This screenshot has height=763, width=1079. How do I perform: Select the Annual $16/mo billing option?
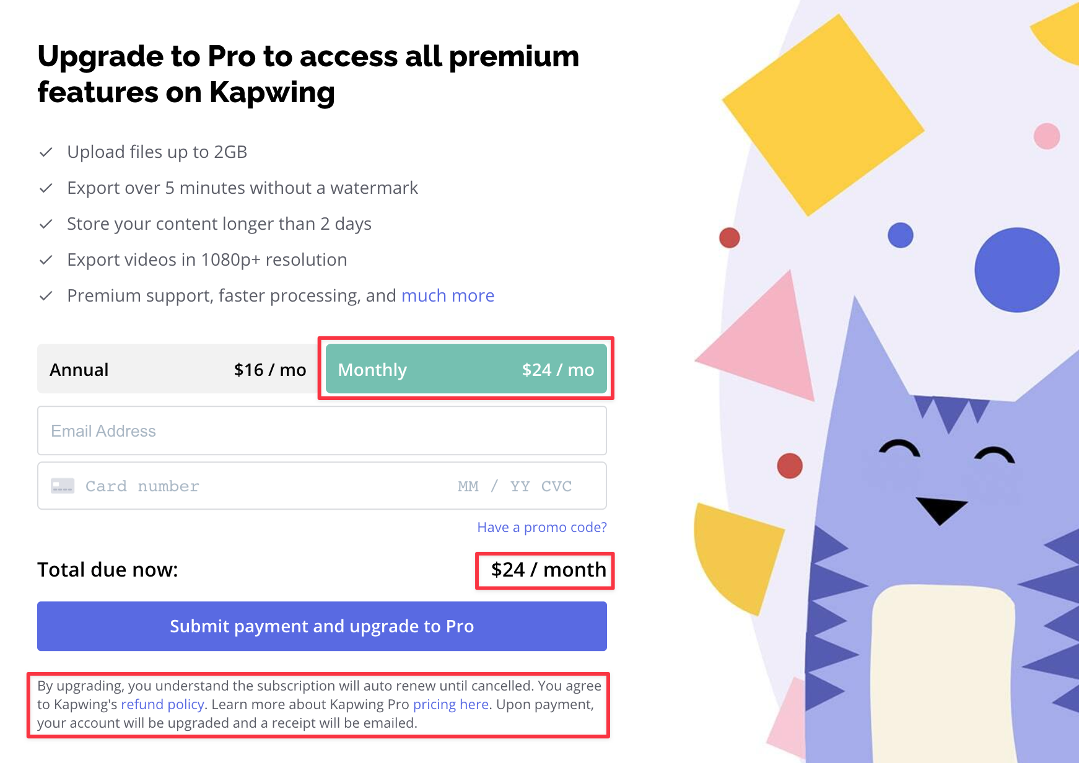pyautogui.click(x=178, y=370)
